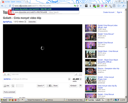Viewport: 128px width, 103px height.
Task: Click the video progress seek bar
Action: (x=43, y=72)
